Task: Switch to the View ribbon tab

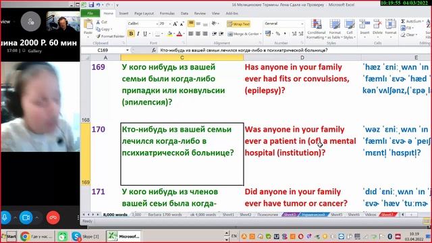Action: [x=215, y=13]
